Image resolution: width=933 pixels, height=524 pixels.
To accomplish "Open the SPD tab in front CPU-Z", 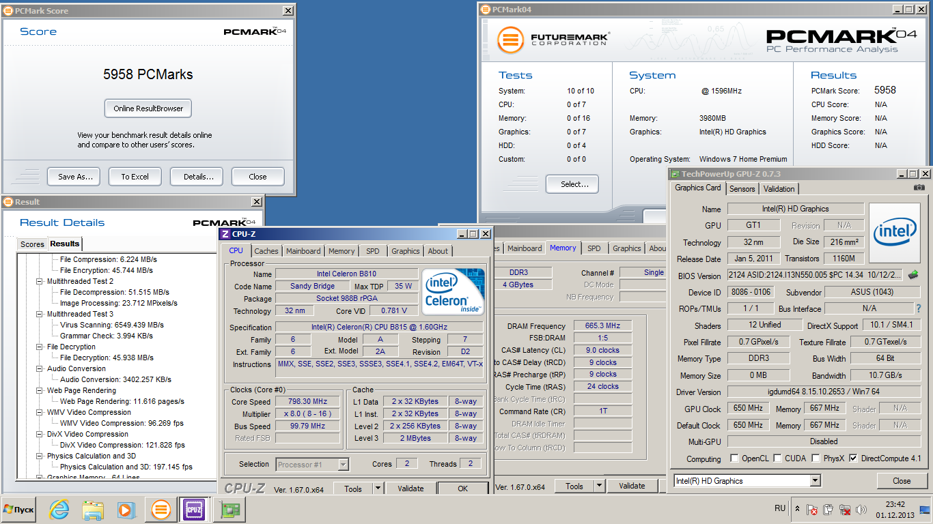I will coord(372,251).
